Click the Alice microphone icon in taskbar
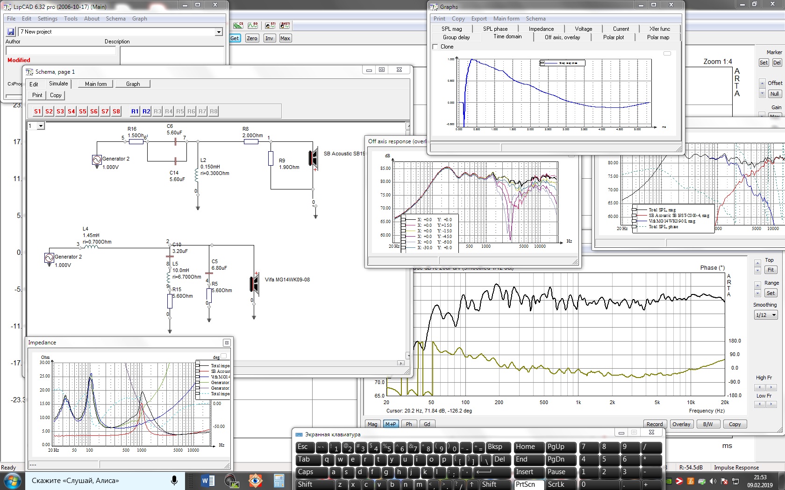 point(174,480)
